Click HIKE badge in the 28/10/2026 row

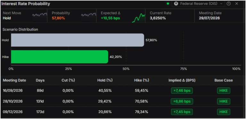pyautogui.click(x=224, y=101)
